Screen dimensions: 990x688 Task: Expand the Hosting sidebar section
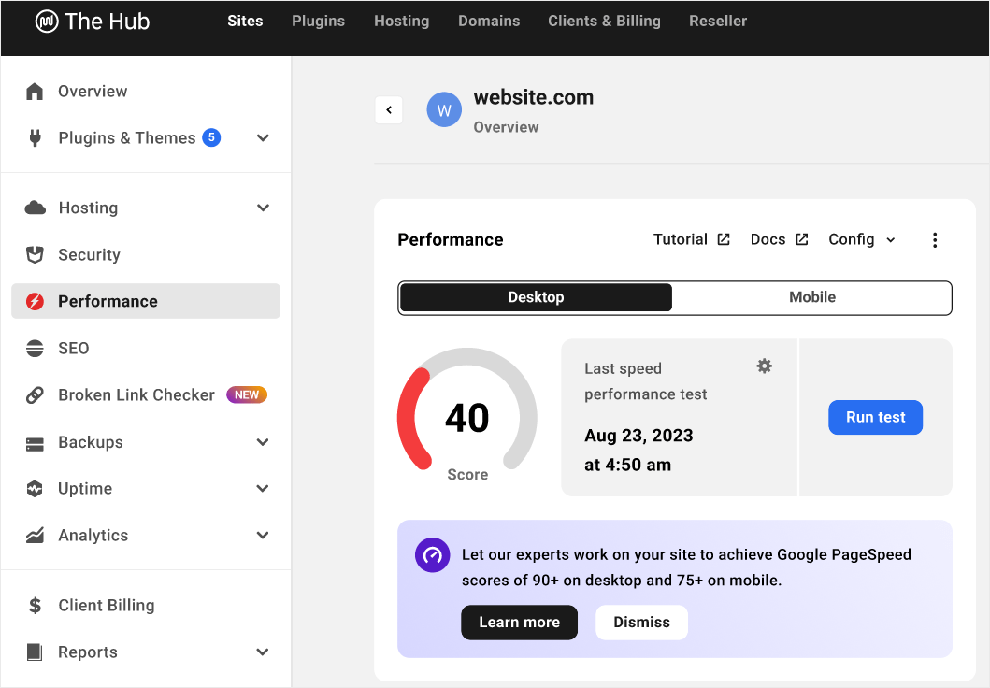pos(261,208)
